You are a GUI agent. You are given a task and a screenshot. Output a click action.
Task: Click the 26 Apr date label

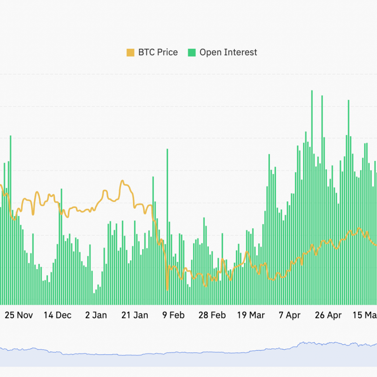[x=328, y=315]
